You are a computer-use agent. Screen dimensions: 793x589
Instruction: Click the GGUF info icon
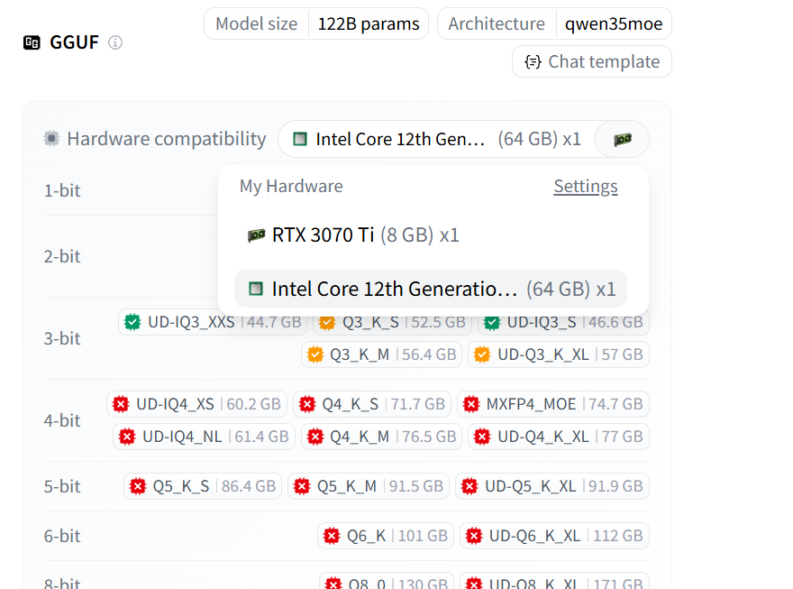tap(115, 42)
